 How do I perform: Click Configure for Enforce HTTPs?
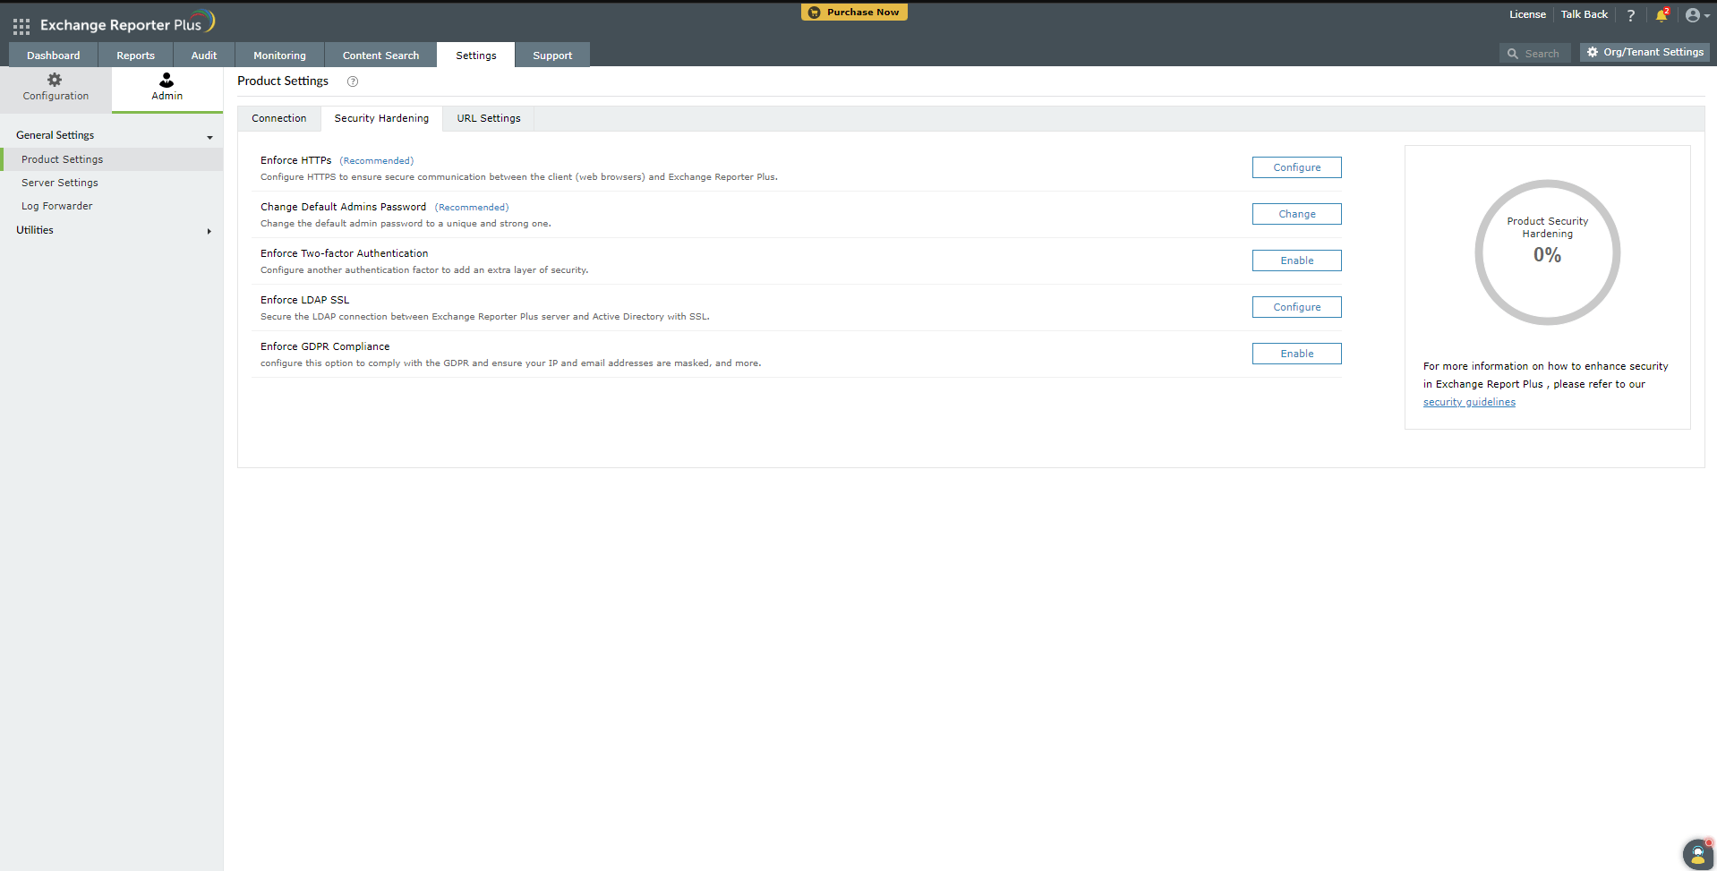tap(1297, 167)
